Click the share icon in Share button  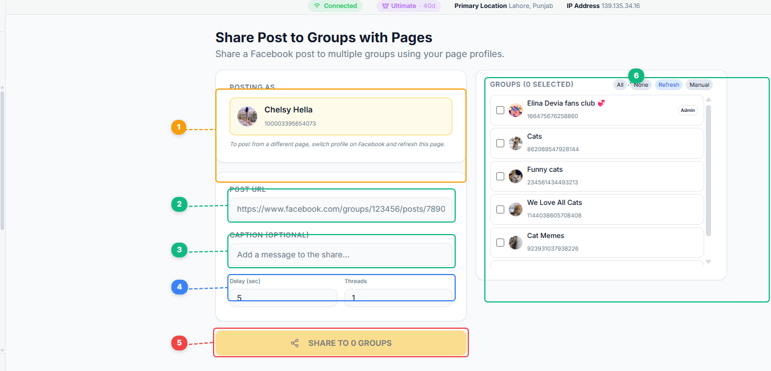(295, 343)
